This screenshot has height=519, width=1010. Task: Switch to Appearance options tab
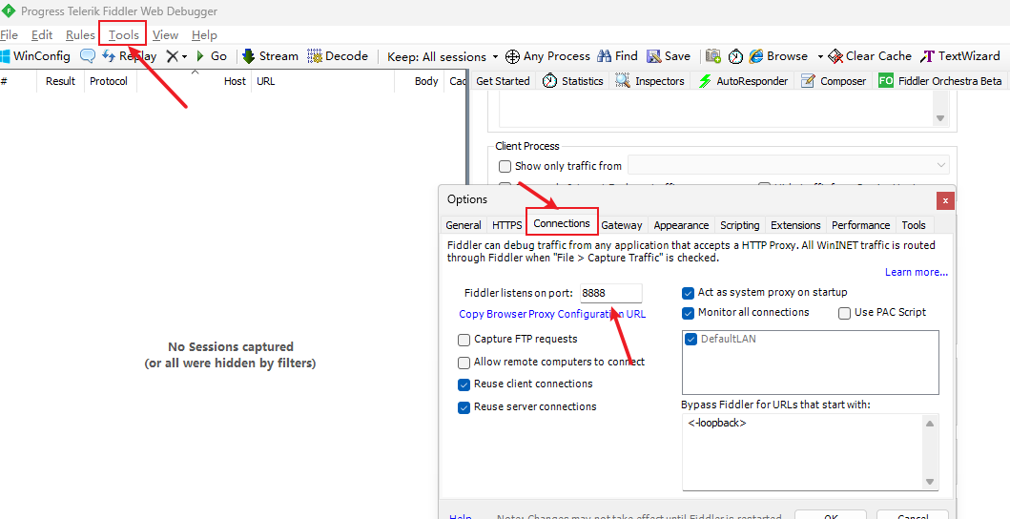point(681,225)
